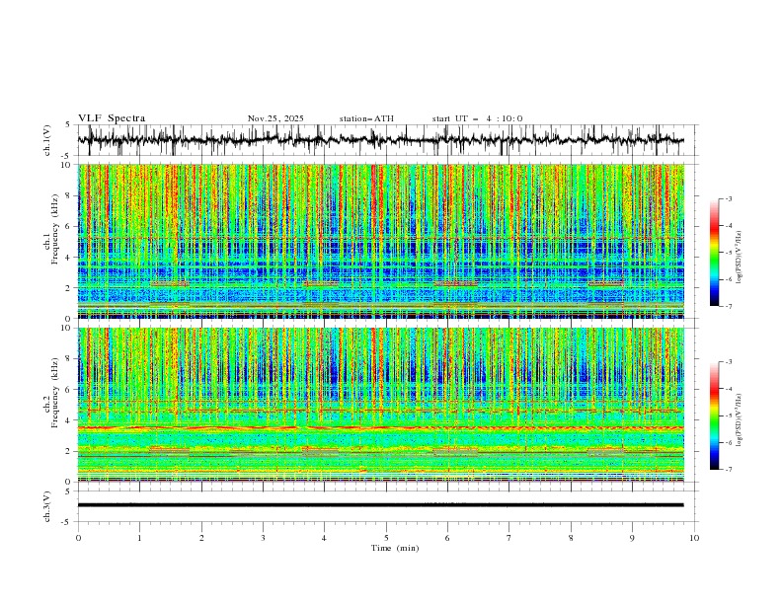Image resolution: width=782 pixels, height=604 pixels.
Task: Click the ch.2 spectrogram panel
Action: tap(380, 405)
